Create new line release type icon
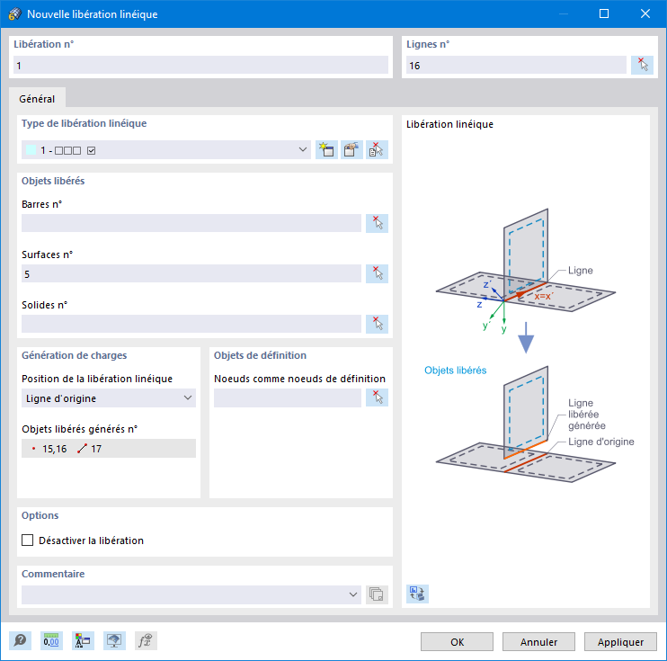667x661 pixels. pyautogui.click(x=326, y=150)
